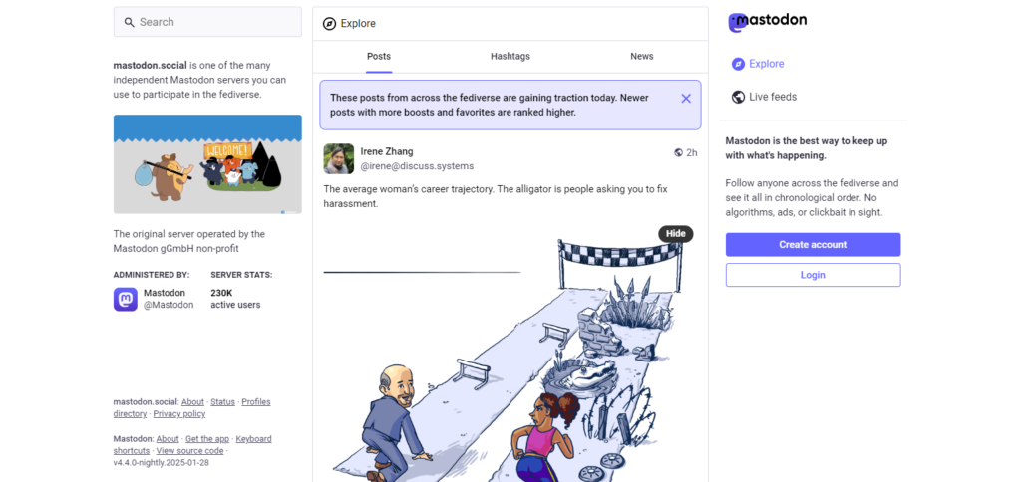Switch to the News tab

[x=642, y=57]
